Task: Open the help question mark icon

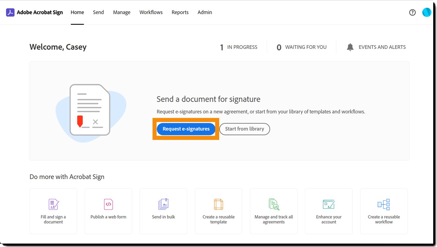Action: coord(412,12)
